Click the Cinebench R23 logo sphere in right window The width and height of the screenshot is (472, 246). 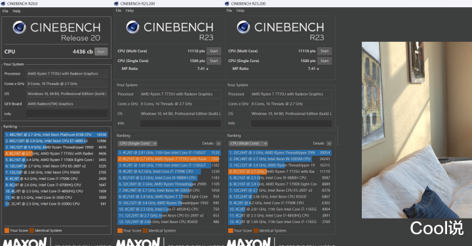coord(243,27)
